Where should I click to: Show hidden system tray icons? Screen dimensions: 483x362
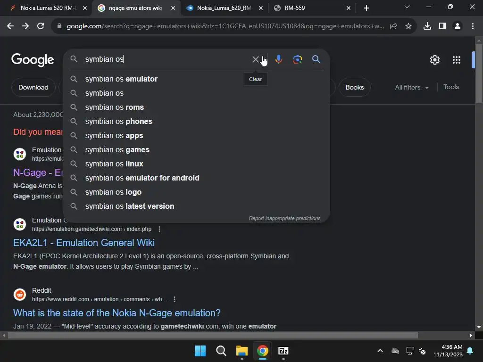click(380, 351)
